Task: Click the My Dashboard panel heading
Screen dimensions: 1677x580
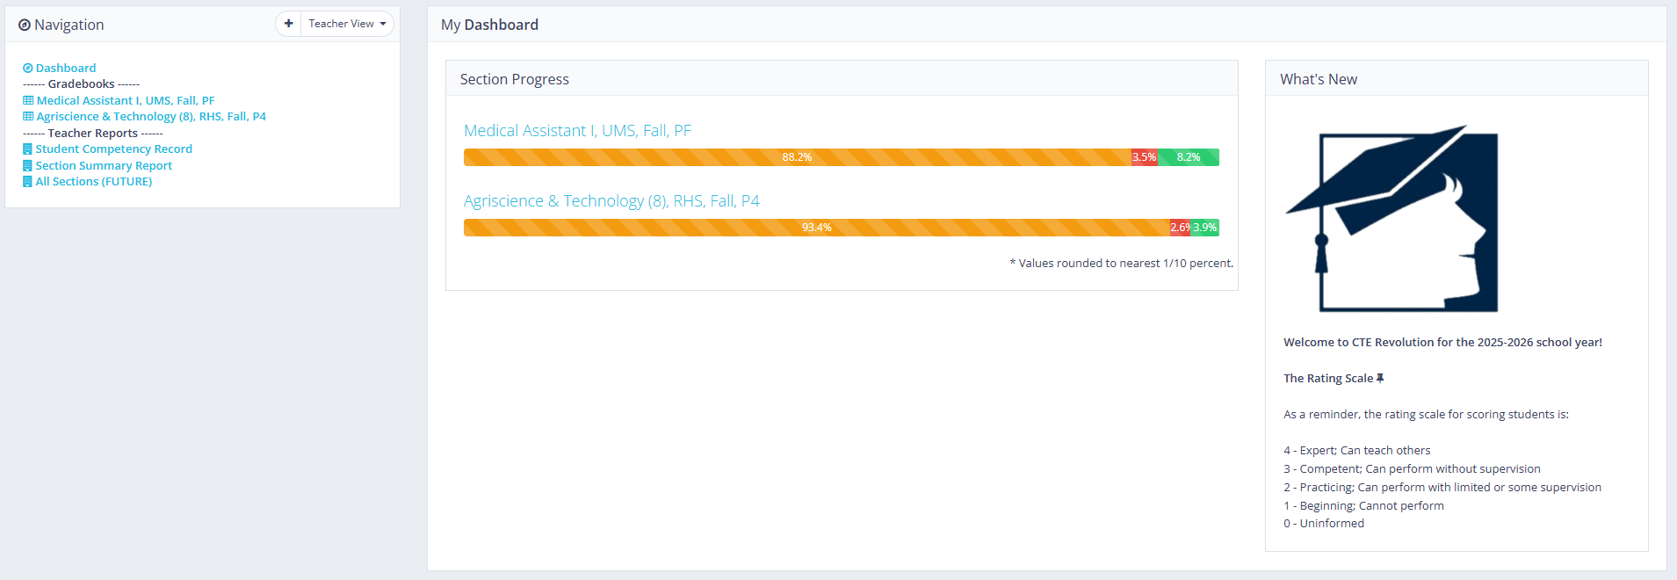Action: click(x=489, y=25)
